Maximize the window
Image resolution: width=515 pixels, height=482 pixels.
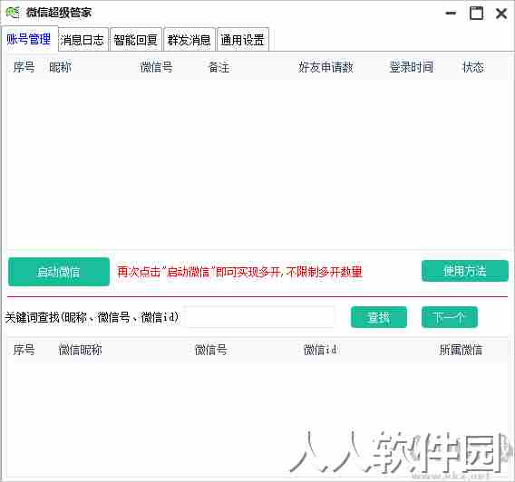(x=476, y=13)
